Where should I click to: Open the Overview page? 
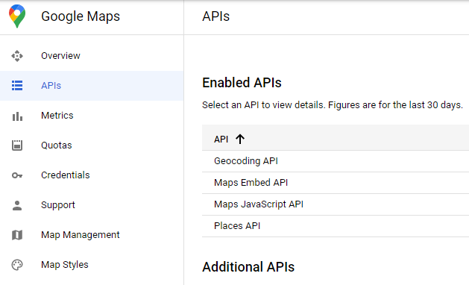click(x=60, y=56)
